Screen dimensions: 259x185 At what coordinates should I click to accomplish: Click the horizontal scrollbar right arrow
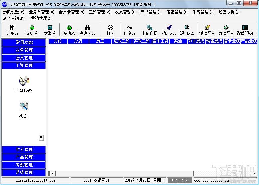point(255,173)
